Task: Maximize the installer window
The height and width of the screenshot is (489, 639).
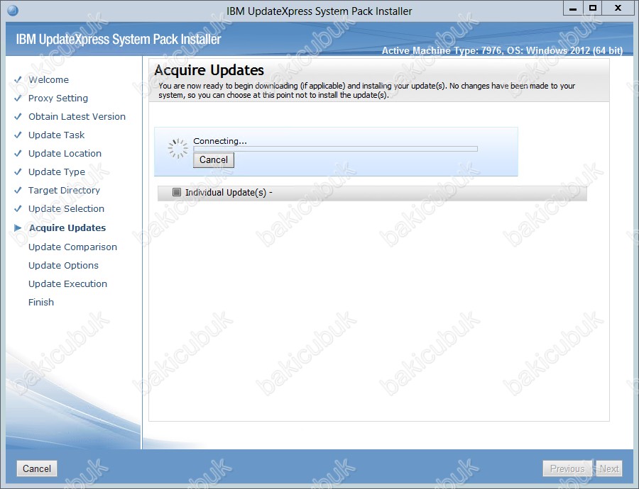Action: pyautogui.click(x=592, y=9)
